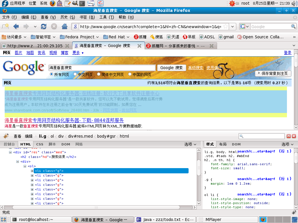Click the stop loading icon
Screen dimensions: 298x223
(x=54, y=26)
